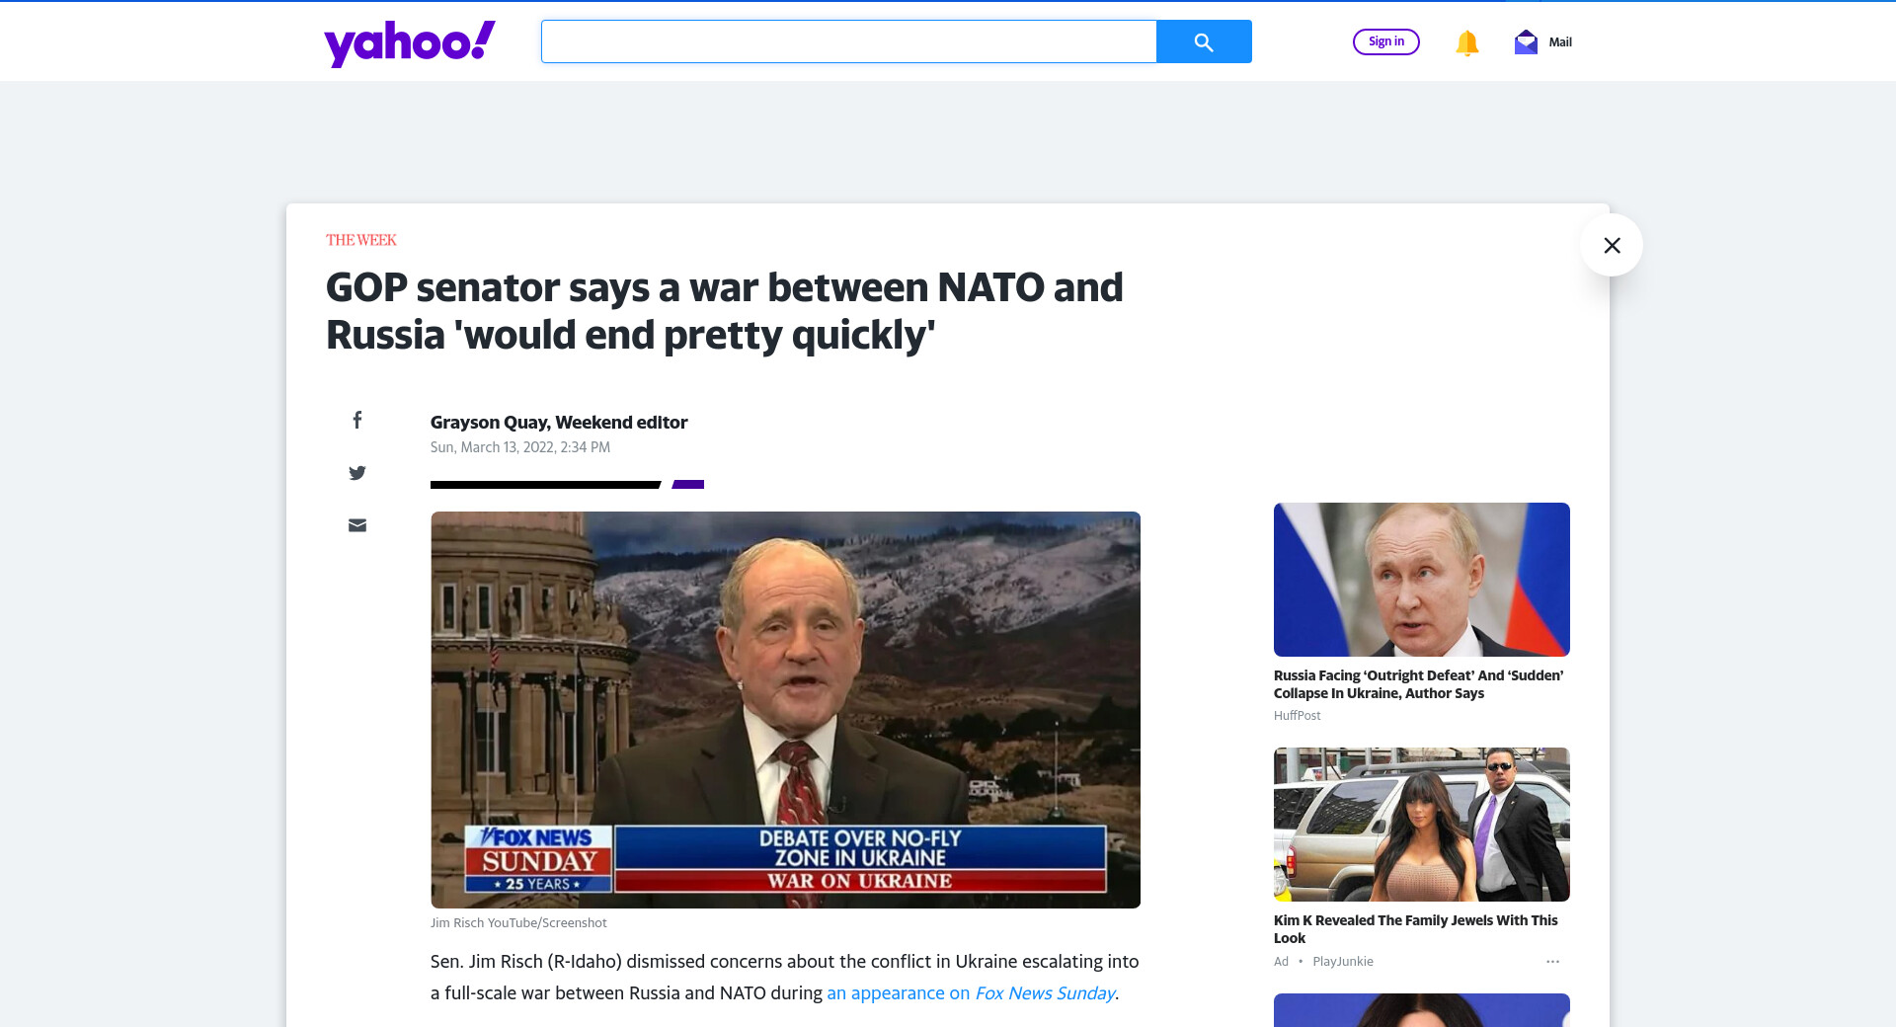Focus the Yahoo search field
The height and width of the screenshot is (1027, 1896).
click(x=848, y=41)
